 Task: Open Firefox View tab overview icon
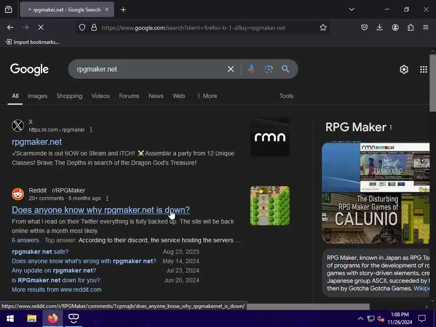click(x=9, y=10)
